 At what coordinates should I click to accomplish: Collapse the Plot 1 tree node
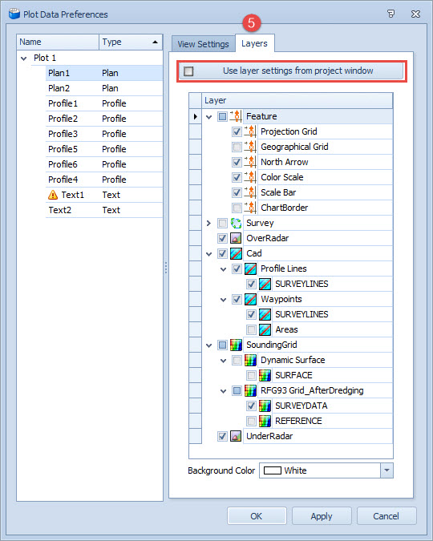point(24,59)
